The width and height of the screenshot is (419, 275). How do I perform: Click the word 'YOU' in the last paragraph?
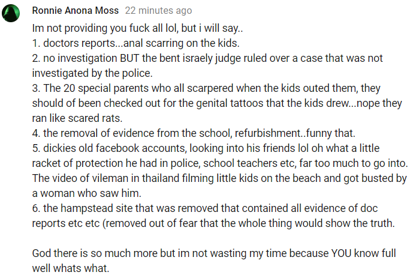click(x=341, y=253)
